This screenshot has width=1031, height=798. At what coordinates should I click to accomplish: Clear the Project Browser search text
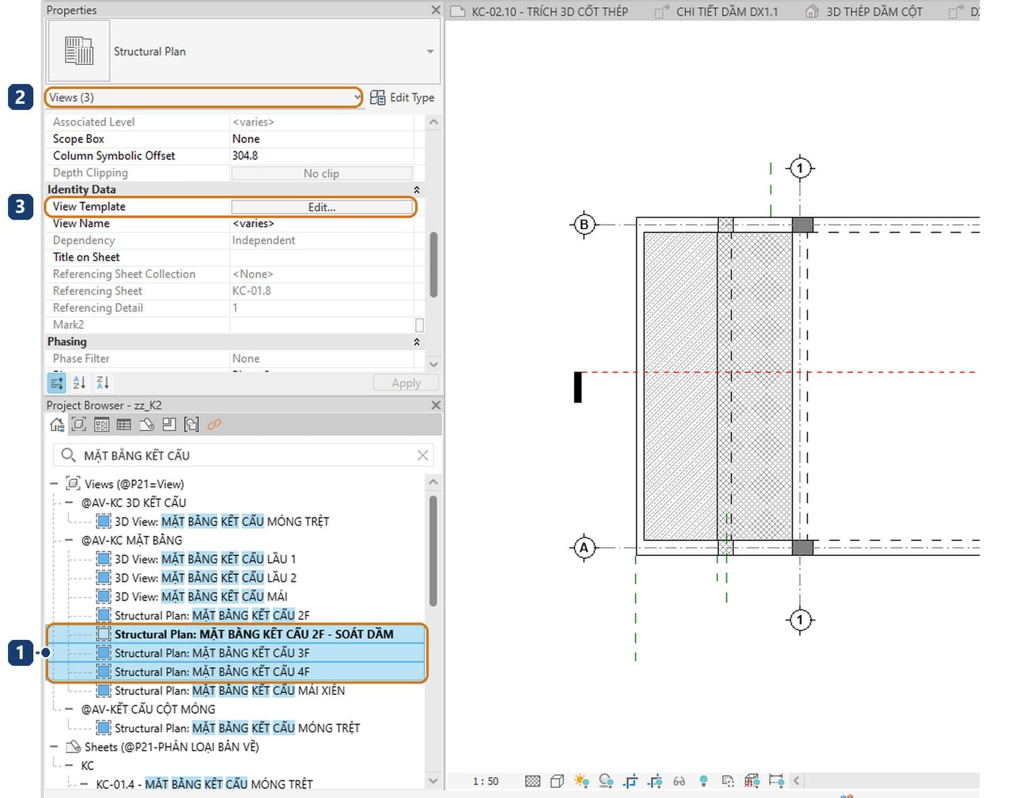423,456
